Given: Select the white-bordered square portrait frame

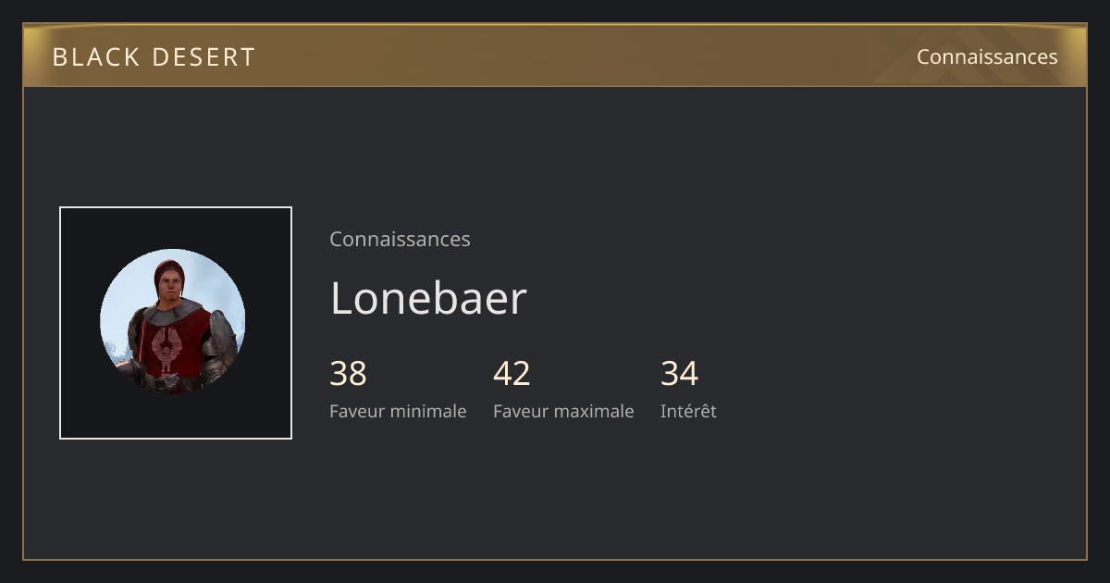Looking at the screenshot, I should (x=176, y=323).
